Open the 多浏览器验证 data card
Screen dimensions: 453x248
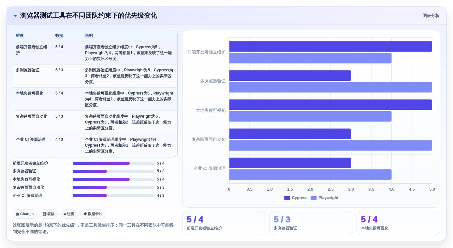311,223
